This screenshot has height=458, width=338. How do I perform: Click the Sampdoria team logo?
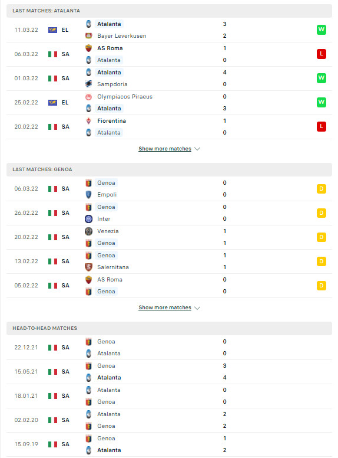[x=88, y=84]
